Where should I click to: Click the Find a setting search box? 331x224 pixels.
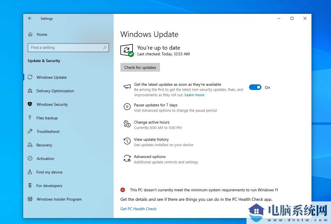[68, 48]
